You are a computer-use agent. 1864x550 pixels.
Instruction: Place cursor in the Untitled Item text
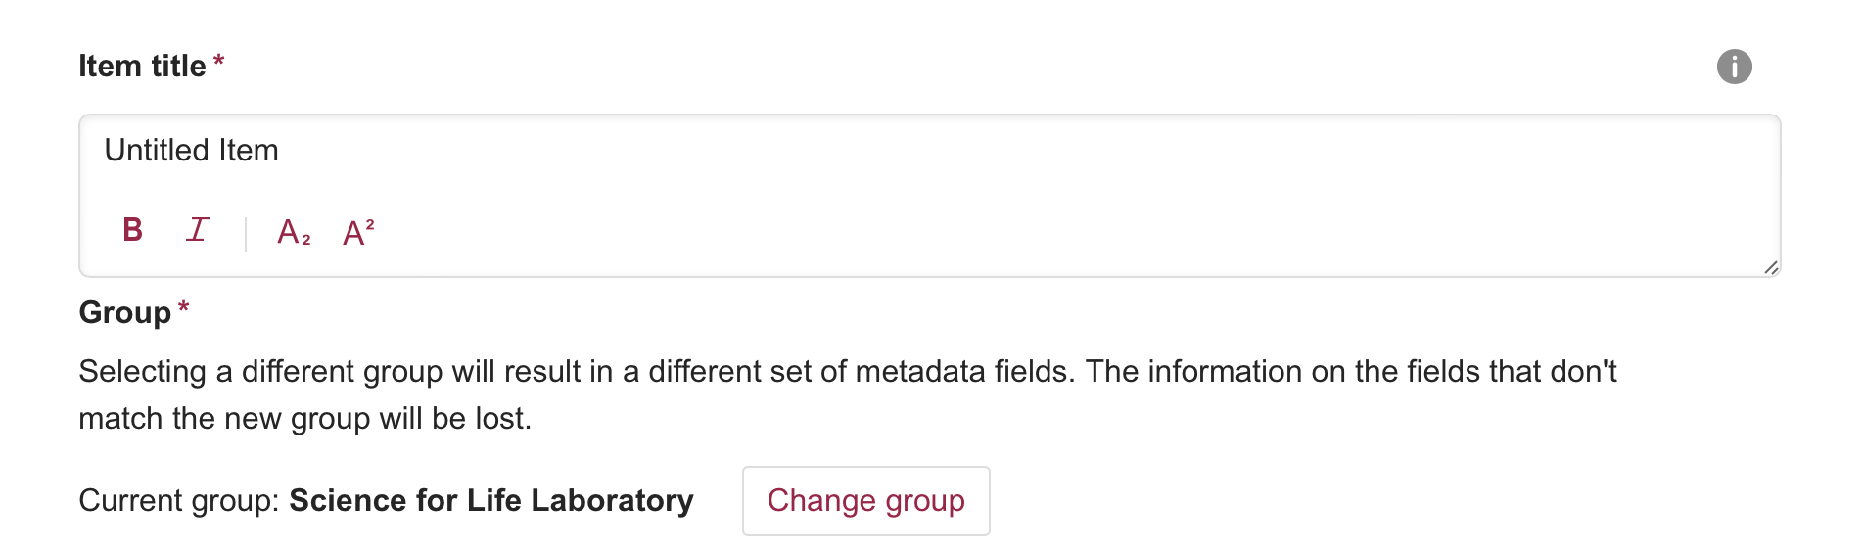[x=192, y=151]
